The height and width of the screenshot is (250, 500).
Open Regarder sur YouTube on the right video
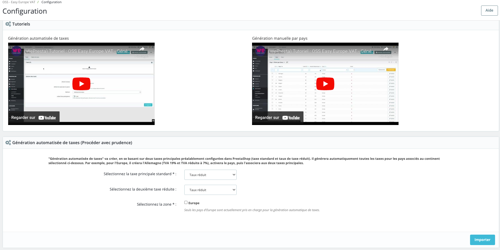point(278,118)
